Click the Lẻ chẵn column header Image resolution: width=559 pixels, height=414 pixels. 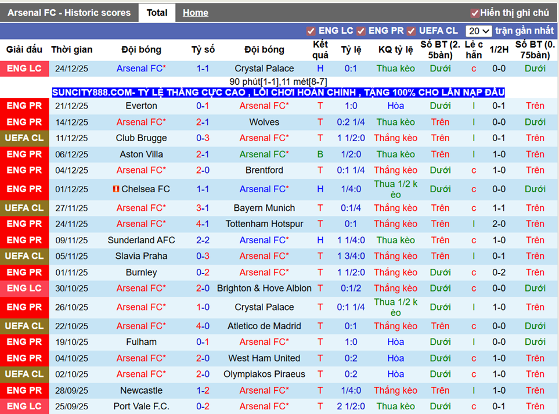click(x=474, y=49)
